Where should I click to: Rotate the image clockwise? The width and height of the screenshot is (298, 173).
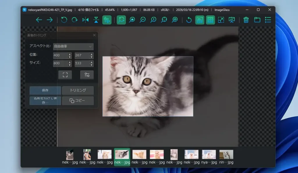(75, 20)
